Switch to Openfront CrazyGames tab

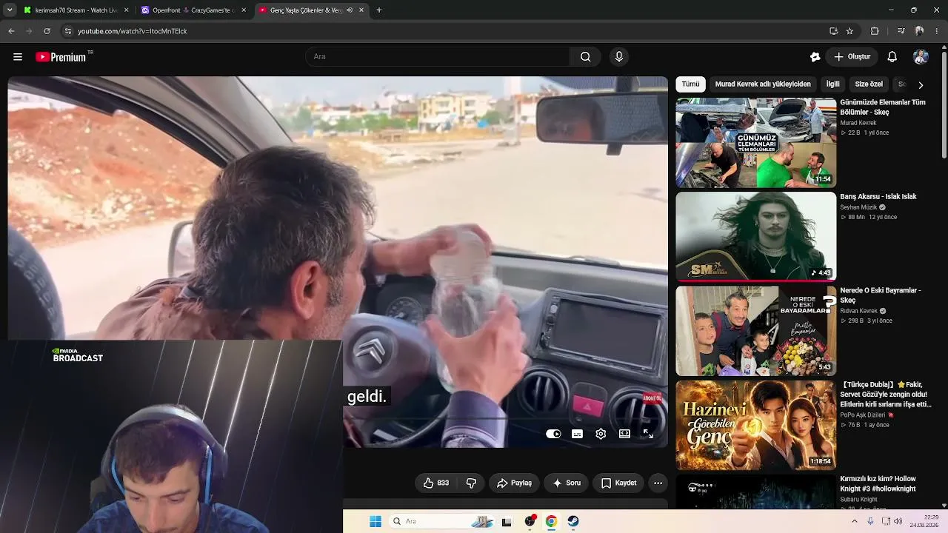click(193, 10)
